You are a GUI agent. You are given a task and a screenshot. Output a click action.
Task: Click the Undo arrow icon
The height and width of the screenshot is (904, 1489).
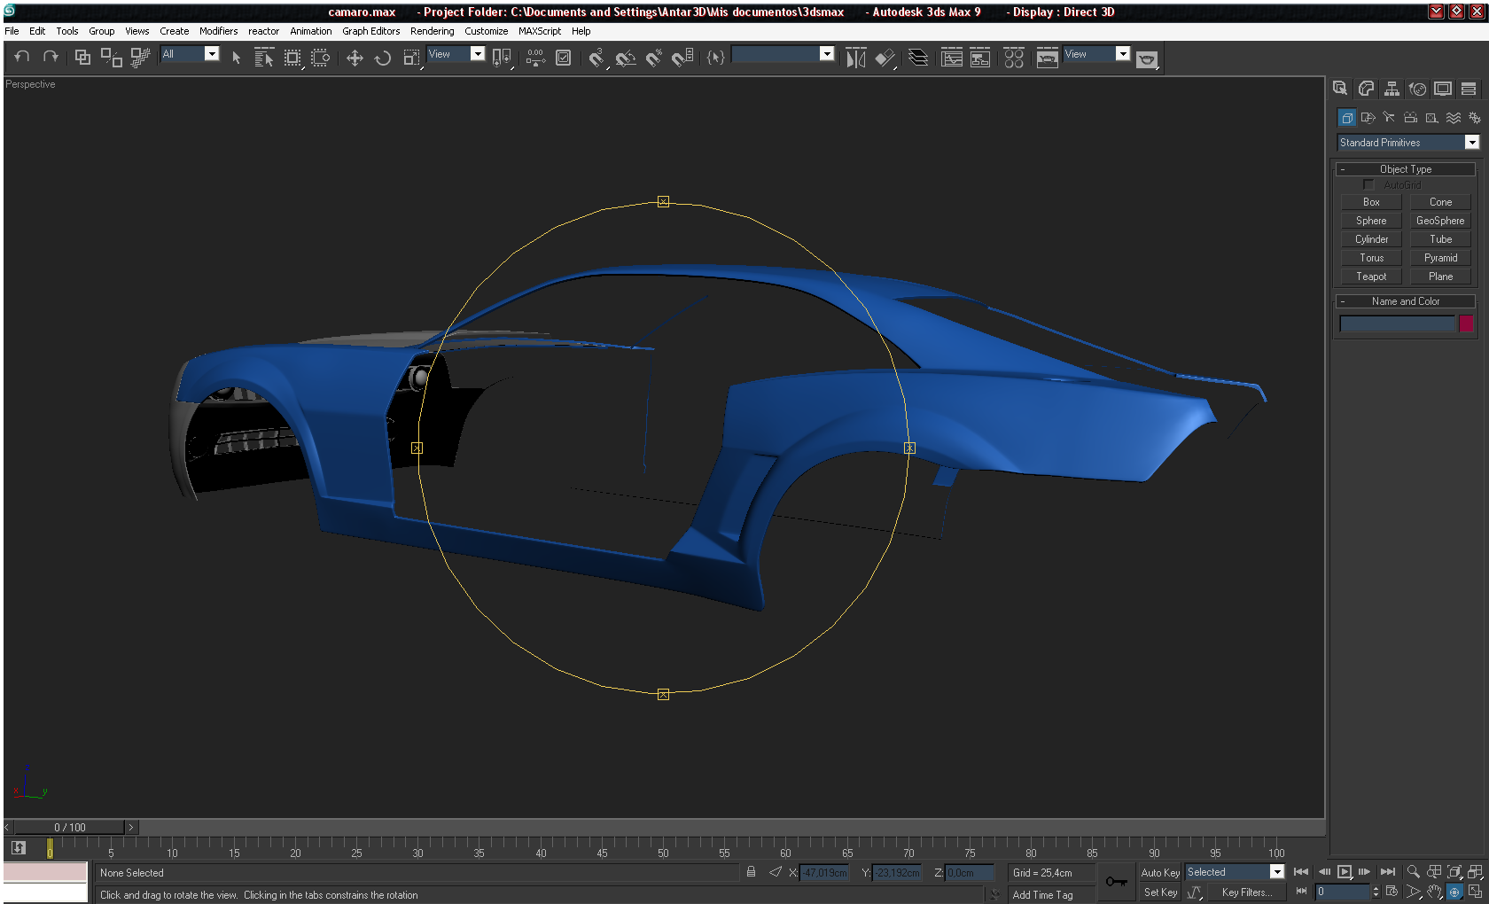(22, 57)
